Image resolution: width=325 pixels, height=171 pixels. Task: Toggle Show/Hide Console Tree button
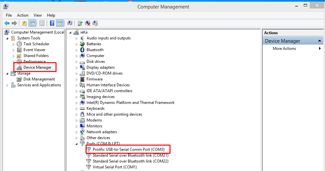[32, 23]
